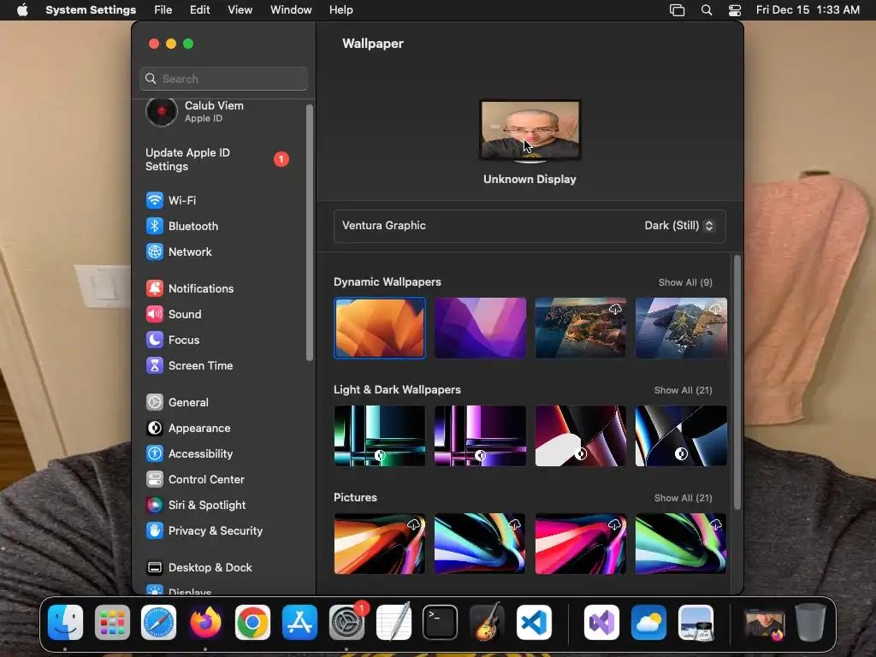The width and height of the screenshot is (876, 657).
Task: Open System Settings icon in Dock
Action: point(347,623)
